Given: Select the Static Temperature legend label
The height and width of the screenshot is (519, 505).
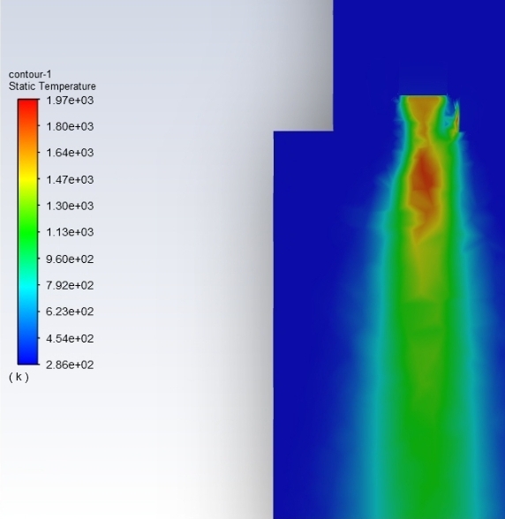Looking at the screenshot, I should [x=52, y=86].
